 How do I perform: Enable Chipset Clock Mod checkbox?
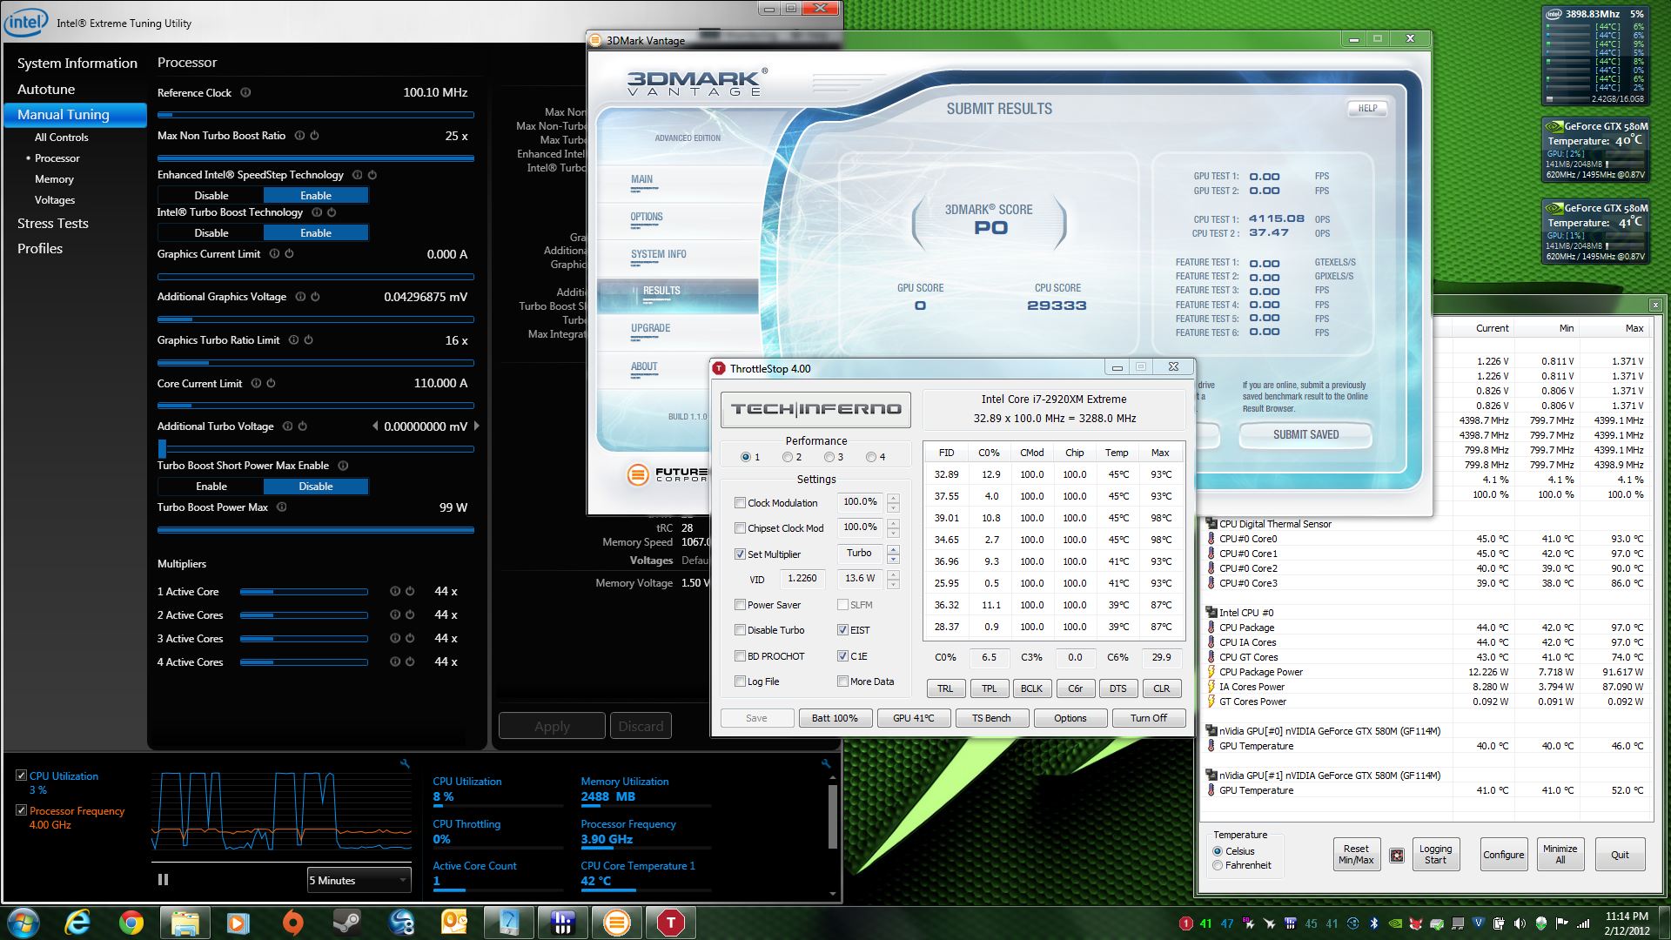tap(740, 527)
